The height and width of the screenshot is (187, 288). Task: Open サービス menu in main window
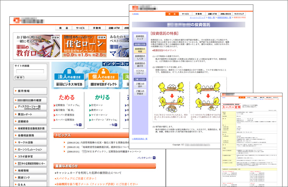click(x=80, y=28)
